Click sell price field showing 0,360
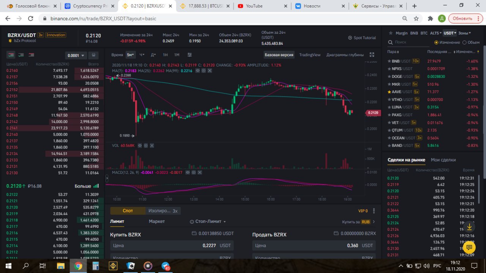The image size is (486, 273). (x=314, y=245)
